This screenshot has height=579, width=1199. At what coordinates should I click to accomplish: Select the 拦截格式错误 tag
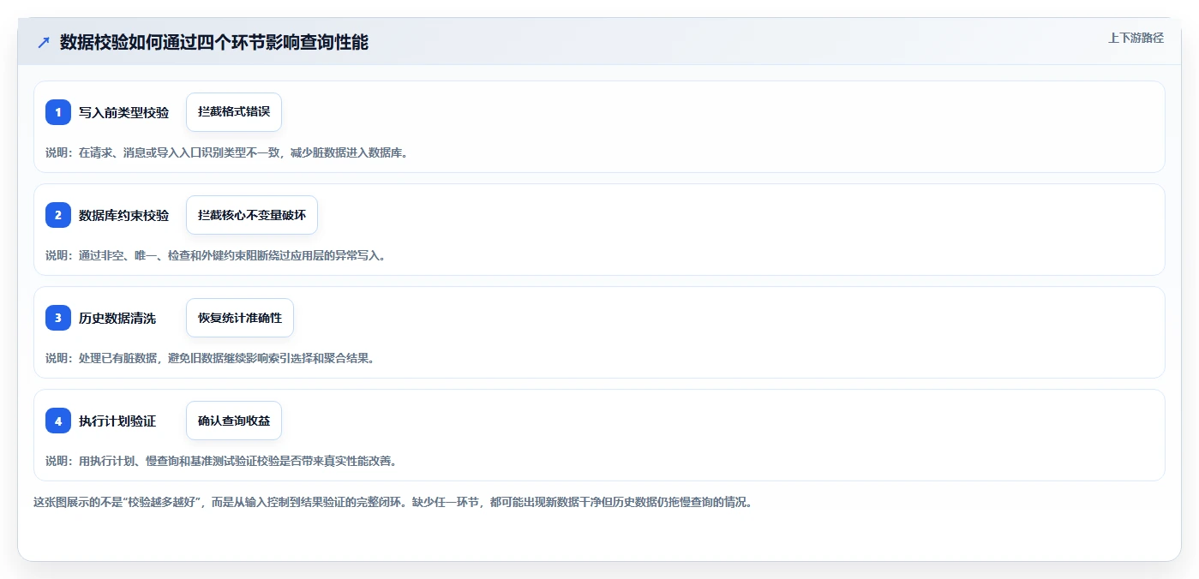pos(234,112)
